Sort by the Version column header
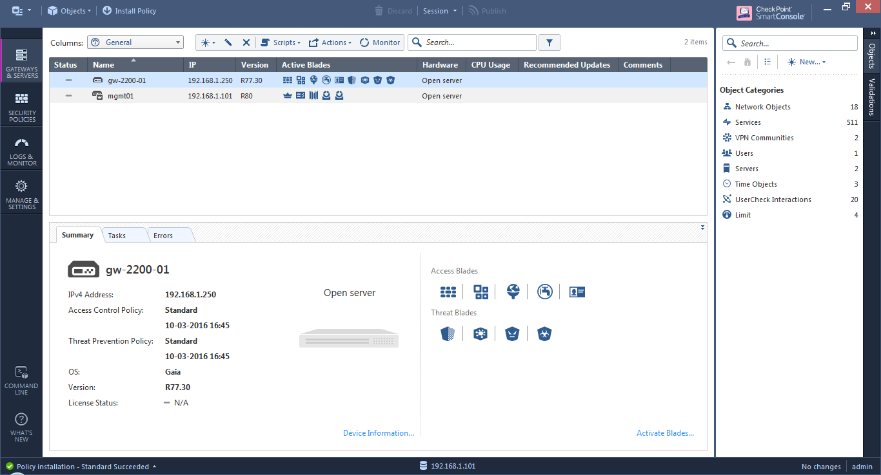This screenshot has height=475, width=881. pyautogui.click(x=256, y=65)
